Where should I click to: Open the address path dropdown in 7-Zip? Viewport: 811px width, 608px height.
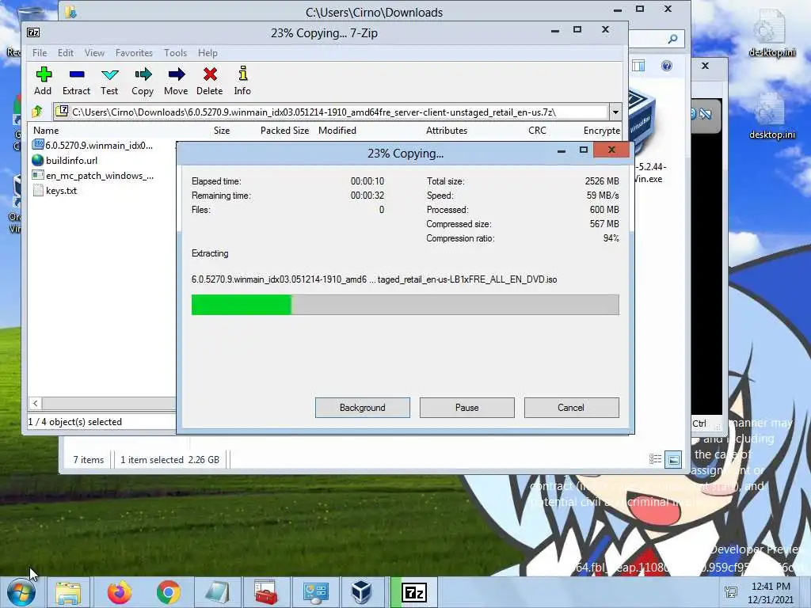(615, 112)
